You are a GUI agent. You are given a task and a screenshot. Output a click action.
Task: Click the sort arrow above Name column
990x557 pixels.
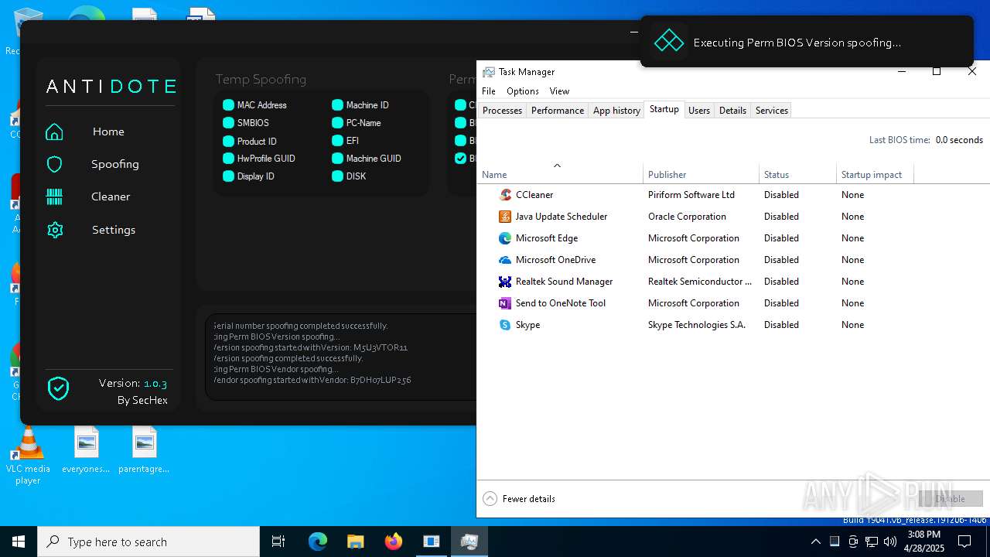pos(557,166)
